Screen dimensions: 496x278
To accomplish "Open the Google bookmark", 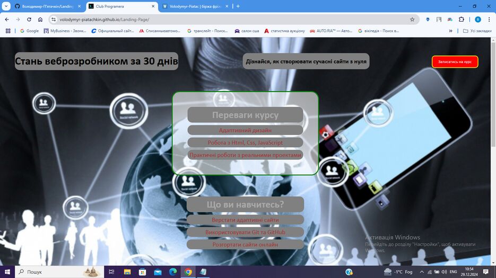I will pyautogui.click(x=29, y=31).
